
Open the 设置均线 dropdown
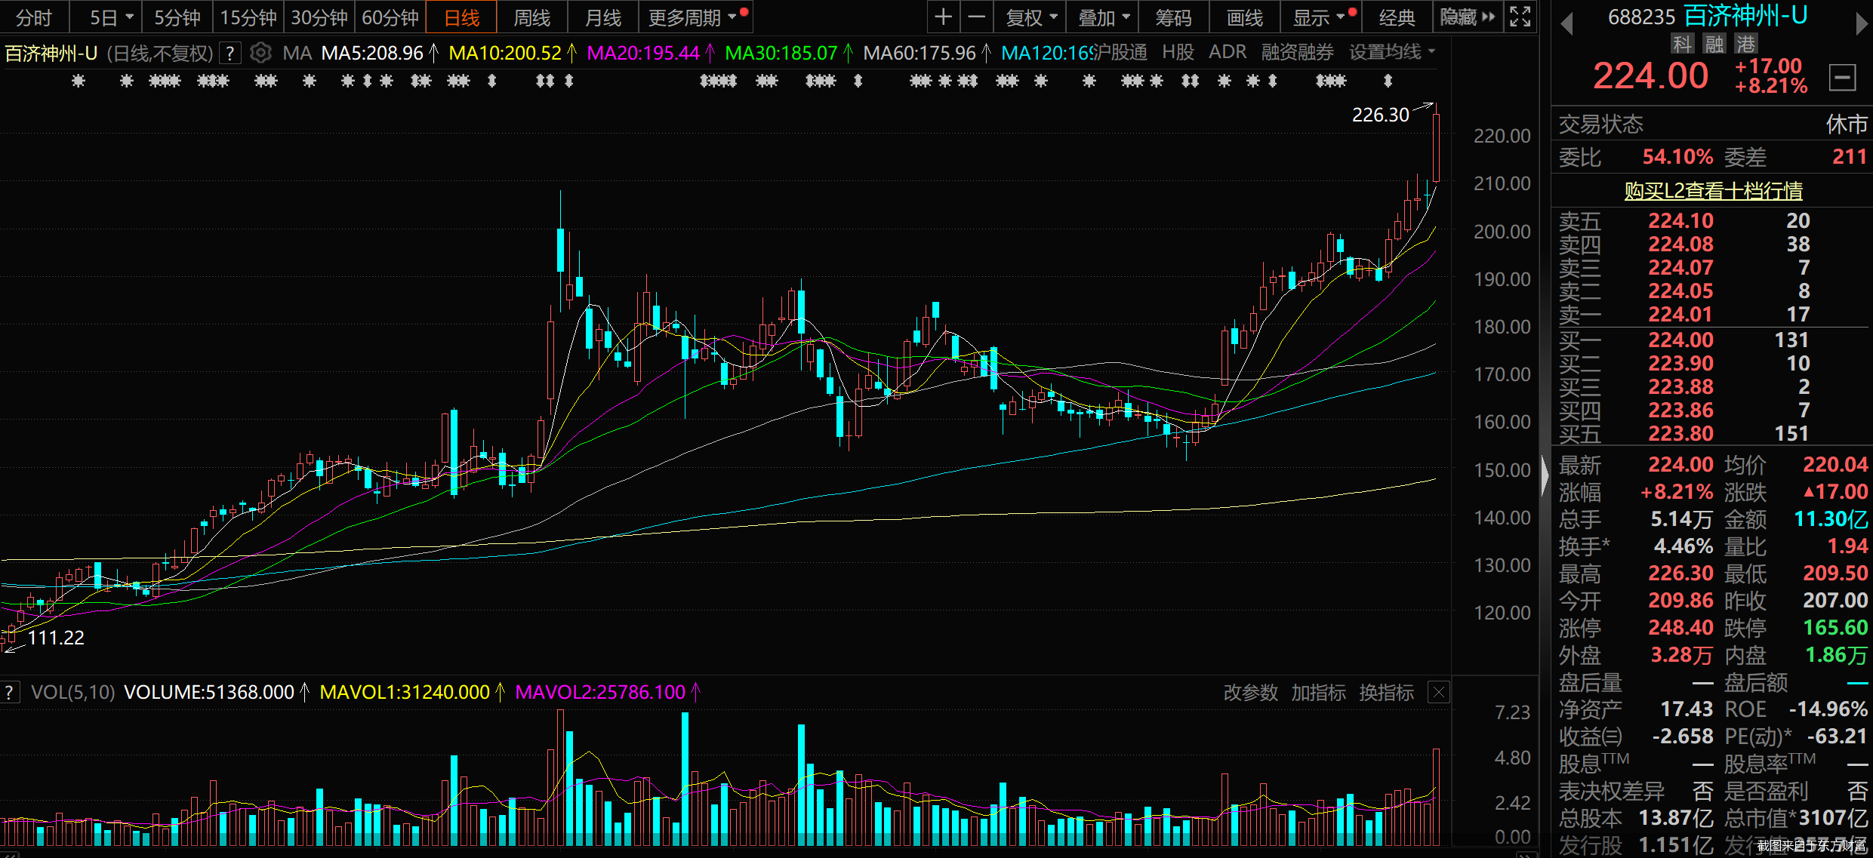pyautogui.click(x=1391, y=52)
